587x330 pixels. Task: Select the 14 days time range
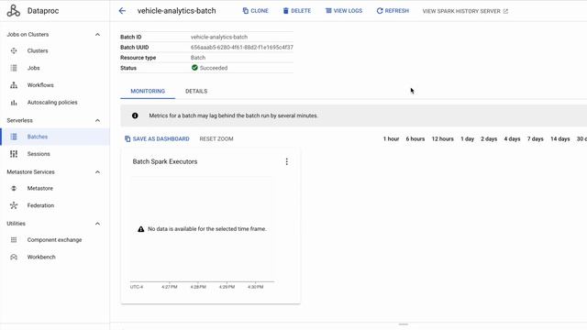560,138
